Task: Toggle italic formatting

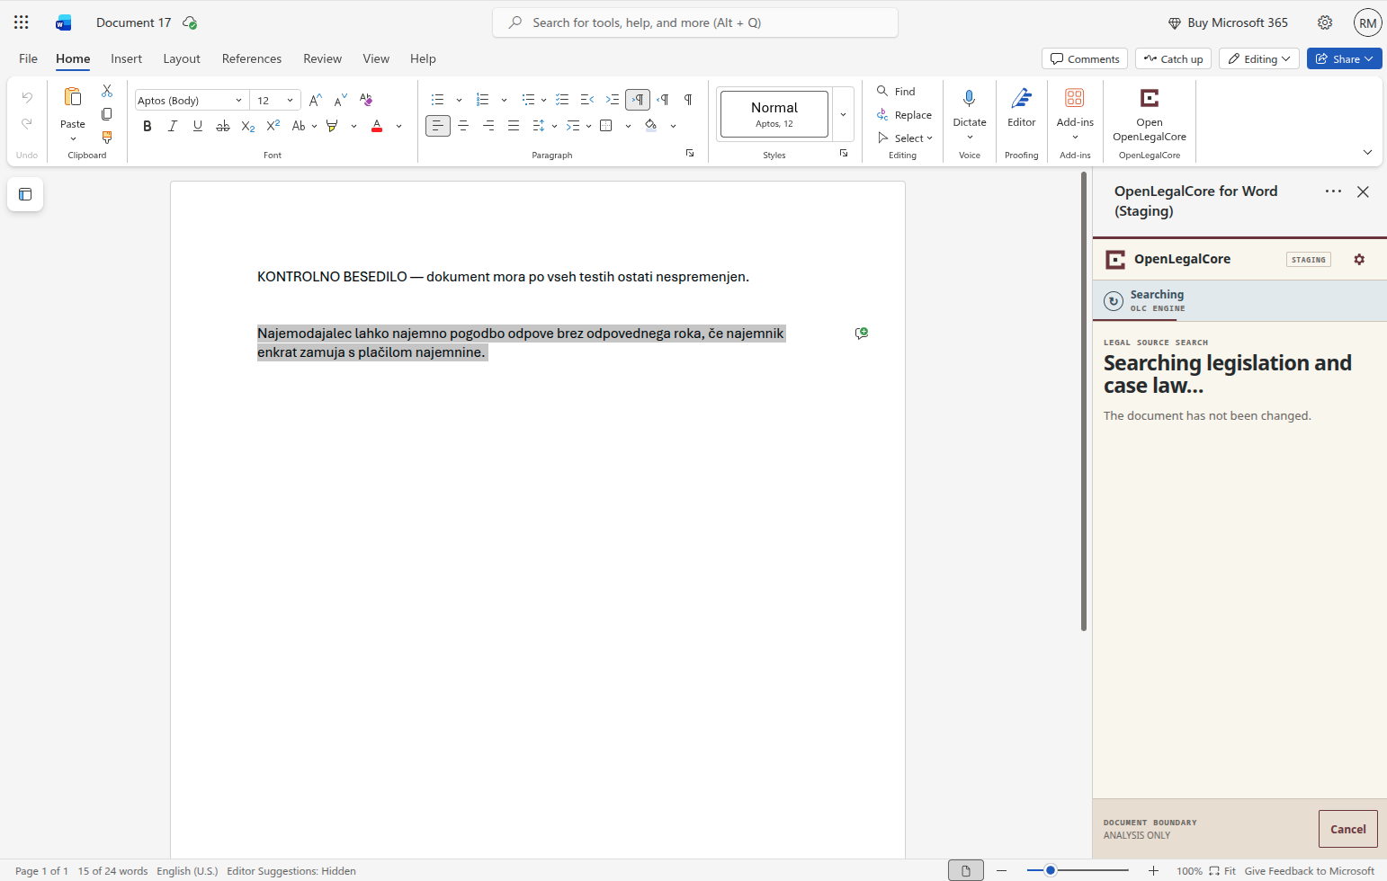Action: coord(173,126)
